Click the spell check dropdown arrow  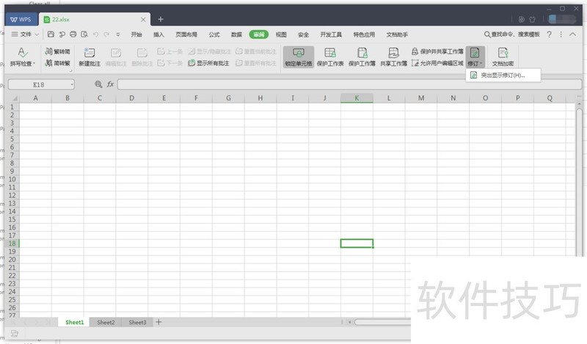34,64
